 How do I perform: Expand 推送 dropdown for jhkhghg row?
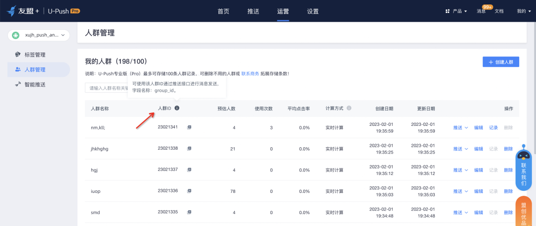point(461,149)
